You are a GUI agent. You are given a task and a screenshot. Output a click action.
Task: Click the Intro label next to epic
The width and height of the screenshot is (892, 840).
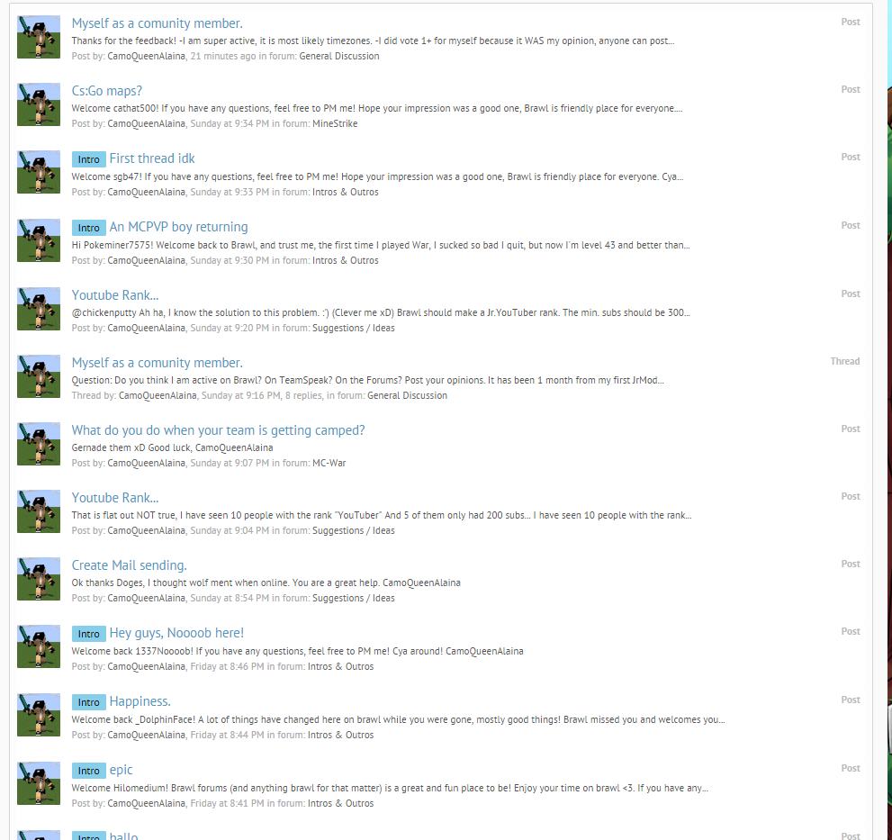[89, 771]
